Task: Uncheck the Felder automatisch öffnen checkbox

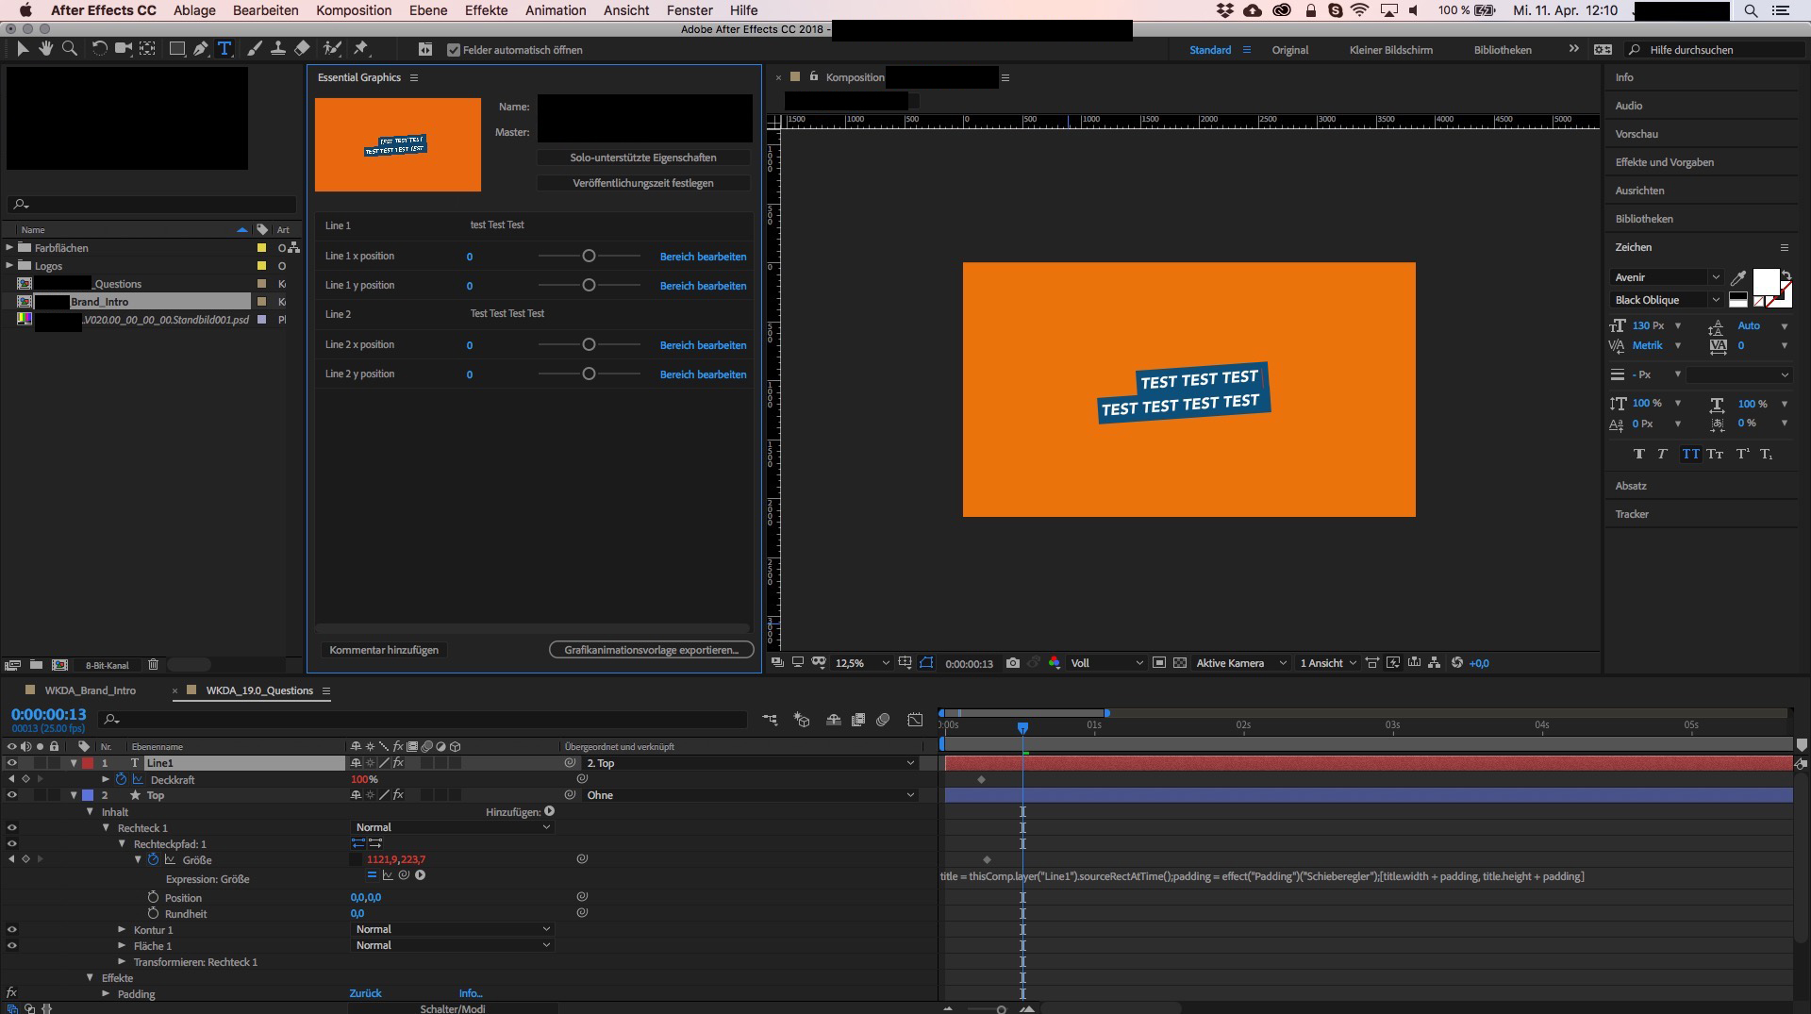Action: (x=454, y=50)
